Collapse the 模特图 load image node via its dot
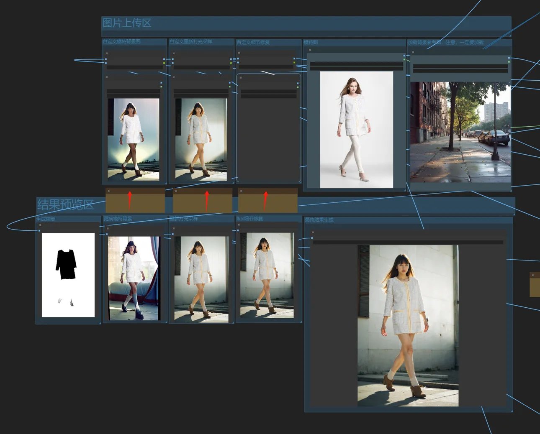The image size is (540, 434). [x=310, y=50]
